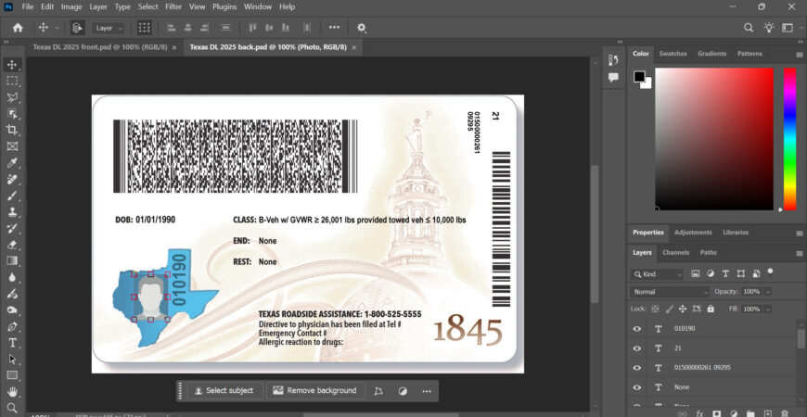Open the Opacity slider dropdown arrow
This screenshot has width=807, height=417.
pos(768,292)
